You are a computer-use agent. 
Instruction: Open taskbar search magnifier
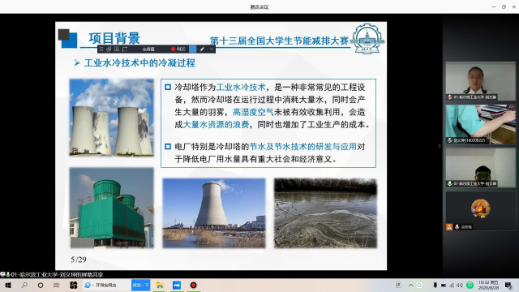(x=24, y=285)
